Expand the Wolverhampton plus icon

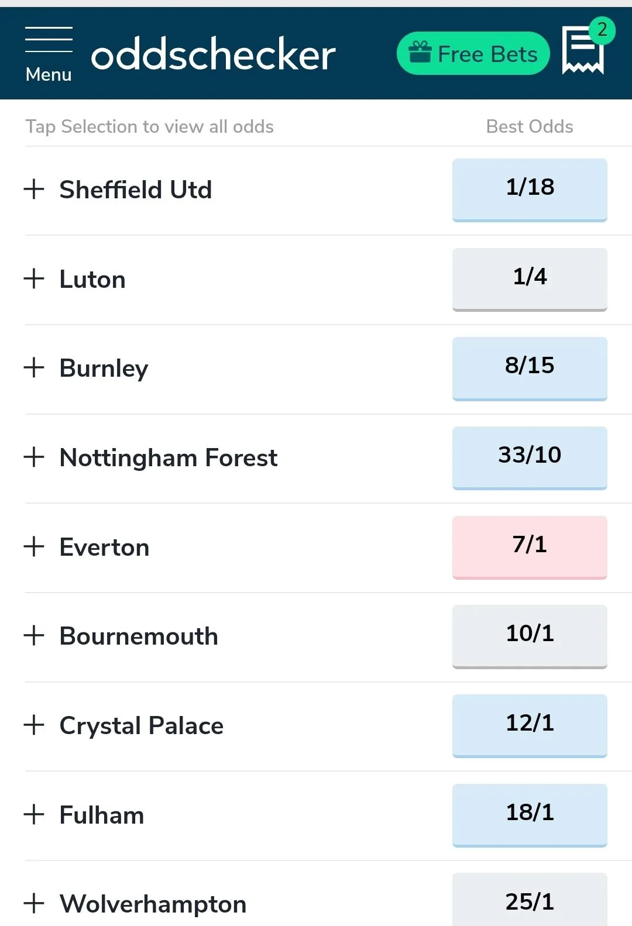click(34, 903)
